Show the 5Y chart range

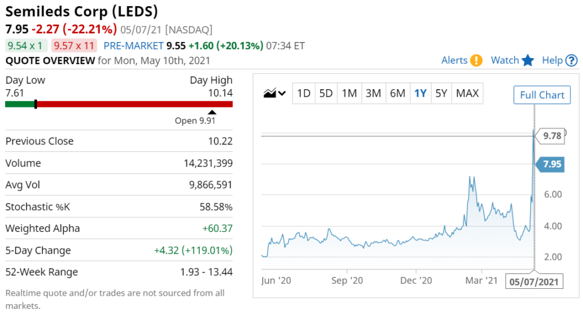tap(441, 93)
